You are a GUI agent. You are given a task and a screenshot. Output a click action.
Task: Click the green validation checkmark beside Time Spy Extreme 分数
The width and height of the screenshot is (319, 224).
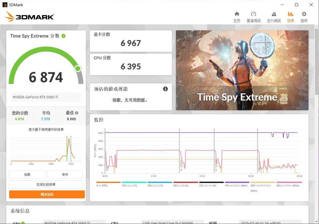pos(63,36)
